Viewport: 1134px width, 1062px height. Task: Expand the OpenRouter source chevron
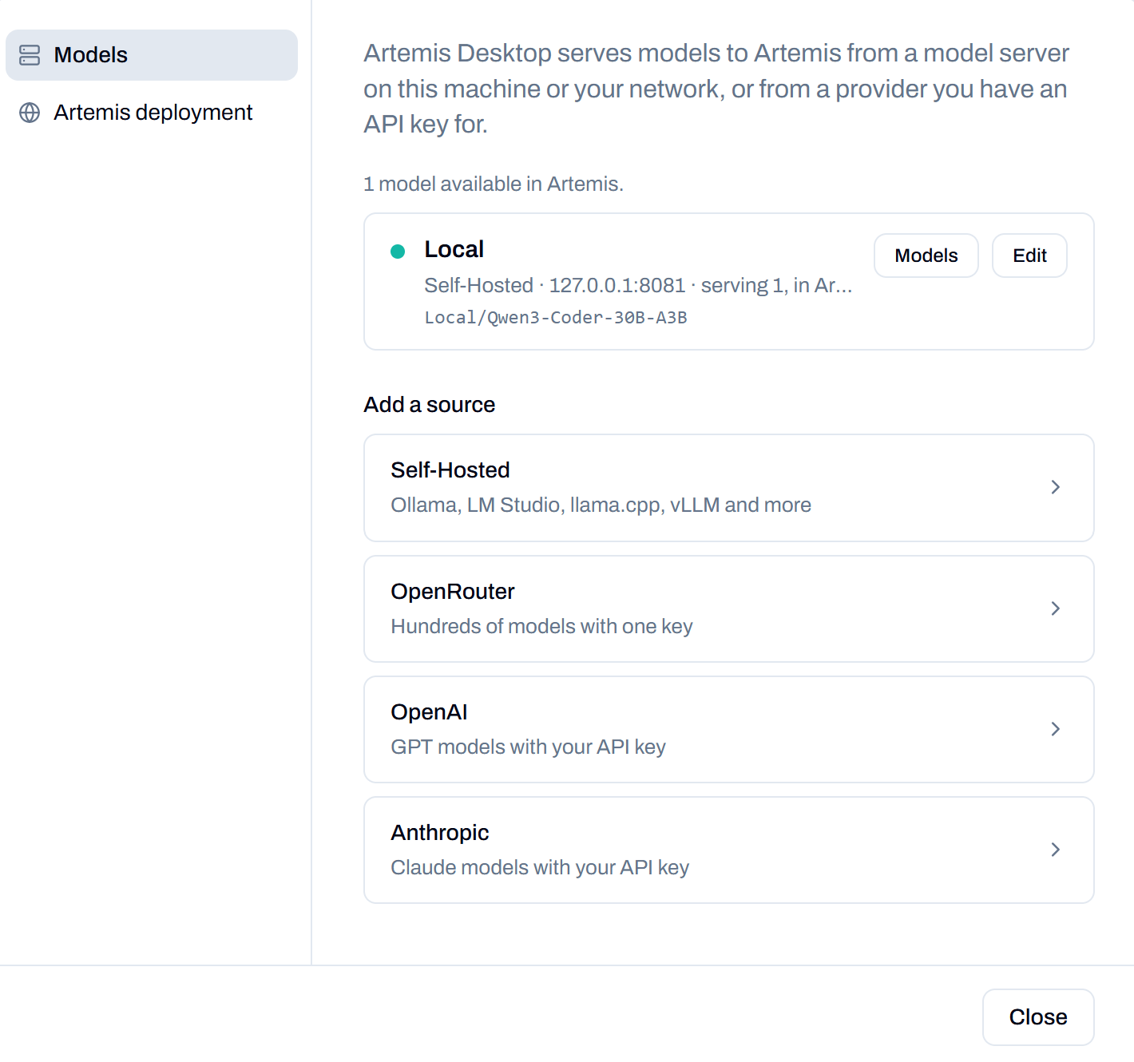(x=1056, y=608)
